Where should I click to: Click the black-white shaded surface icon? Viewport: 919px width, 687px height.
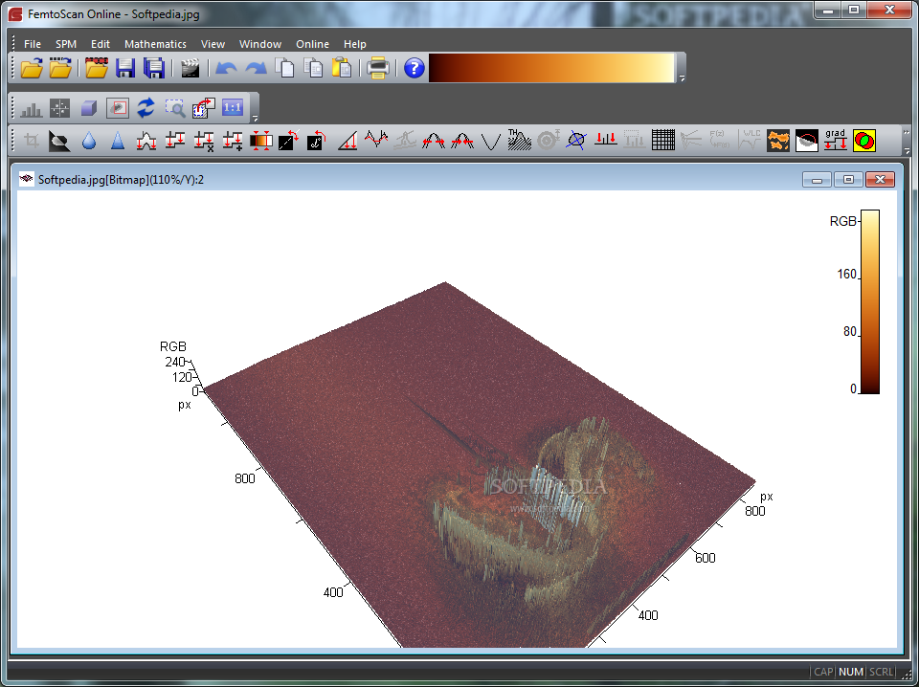(x=59, y=142)
